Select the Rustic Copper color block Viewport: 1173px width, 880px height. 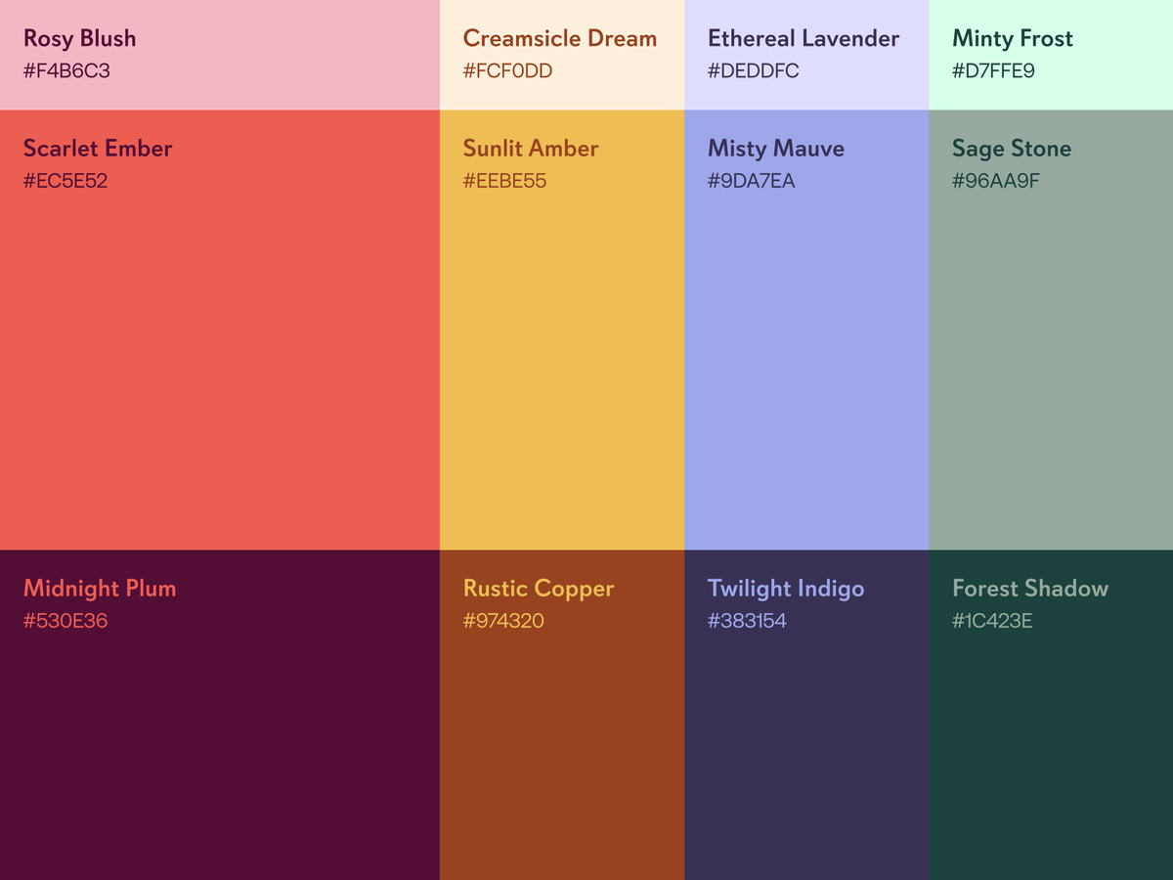pos(562,715)
